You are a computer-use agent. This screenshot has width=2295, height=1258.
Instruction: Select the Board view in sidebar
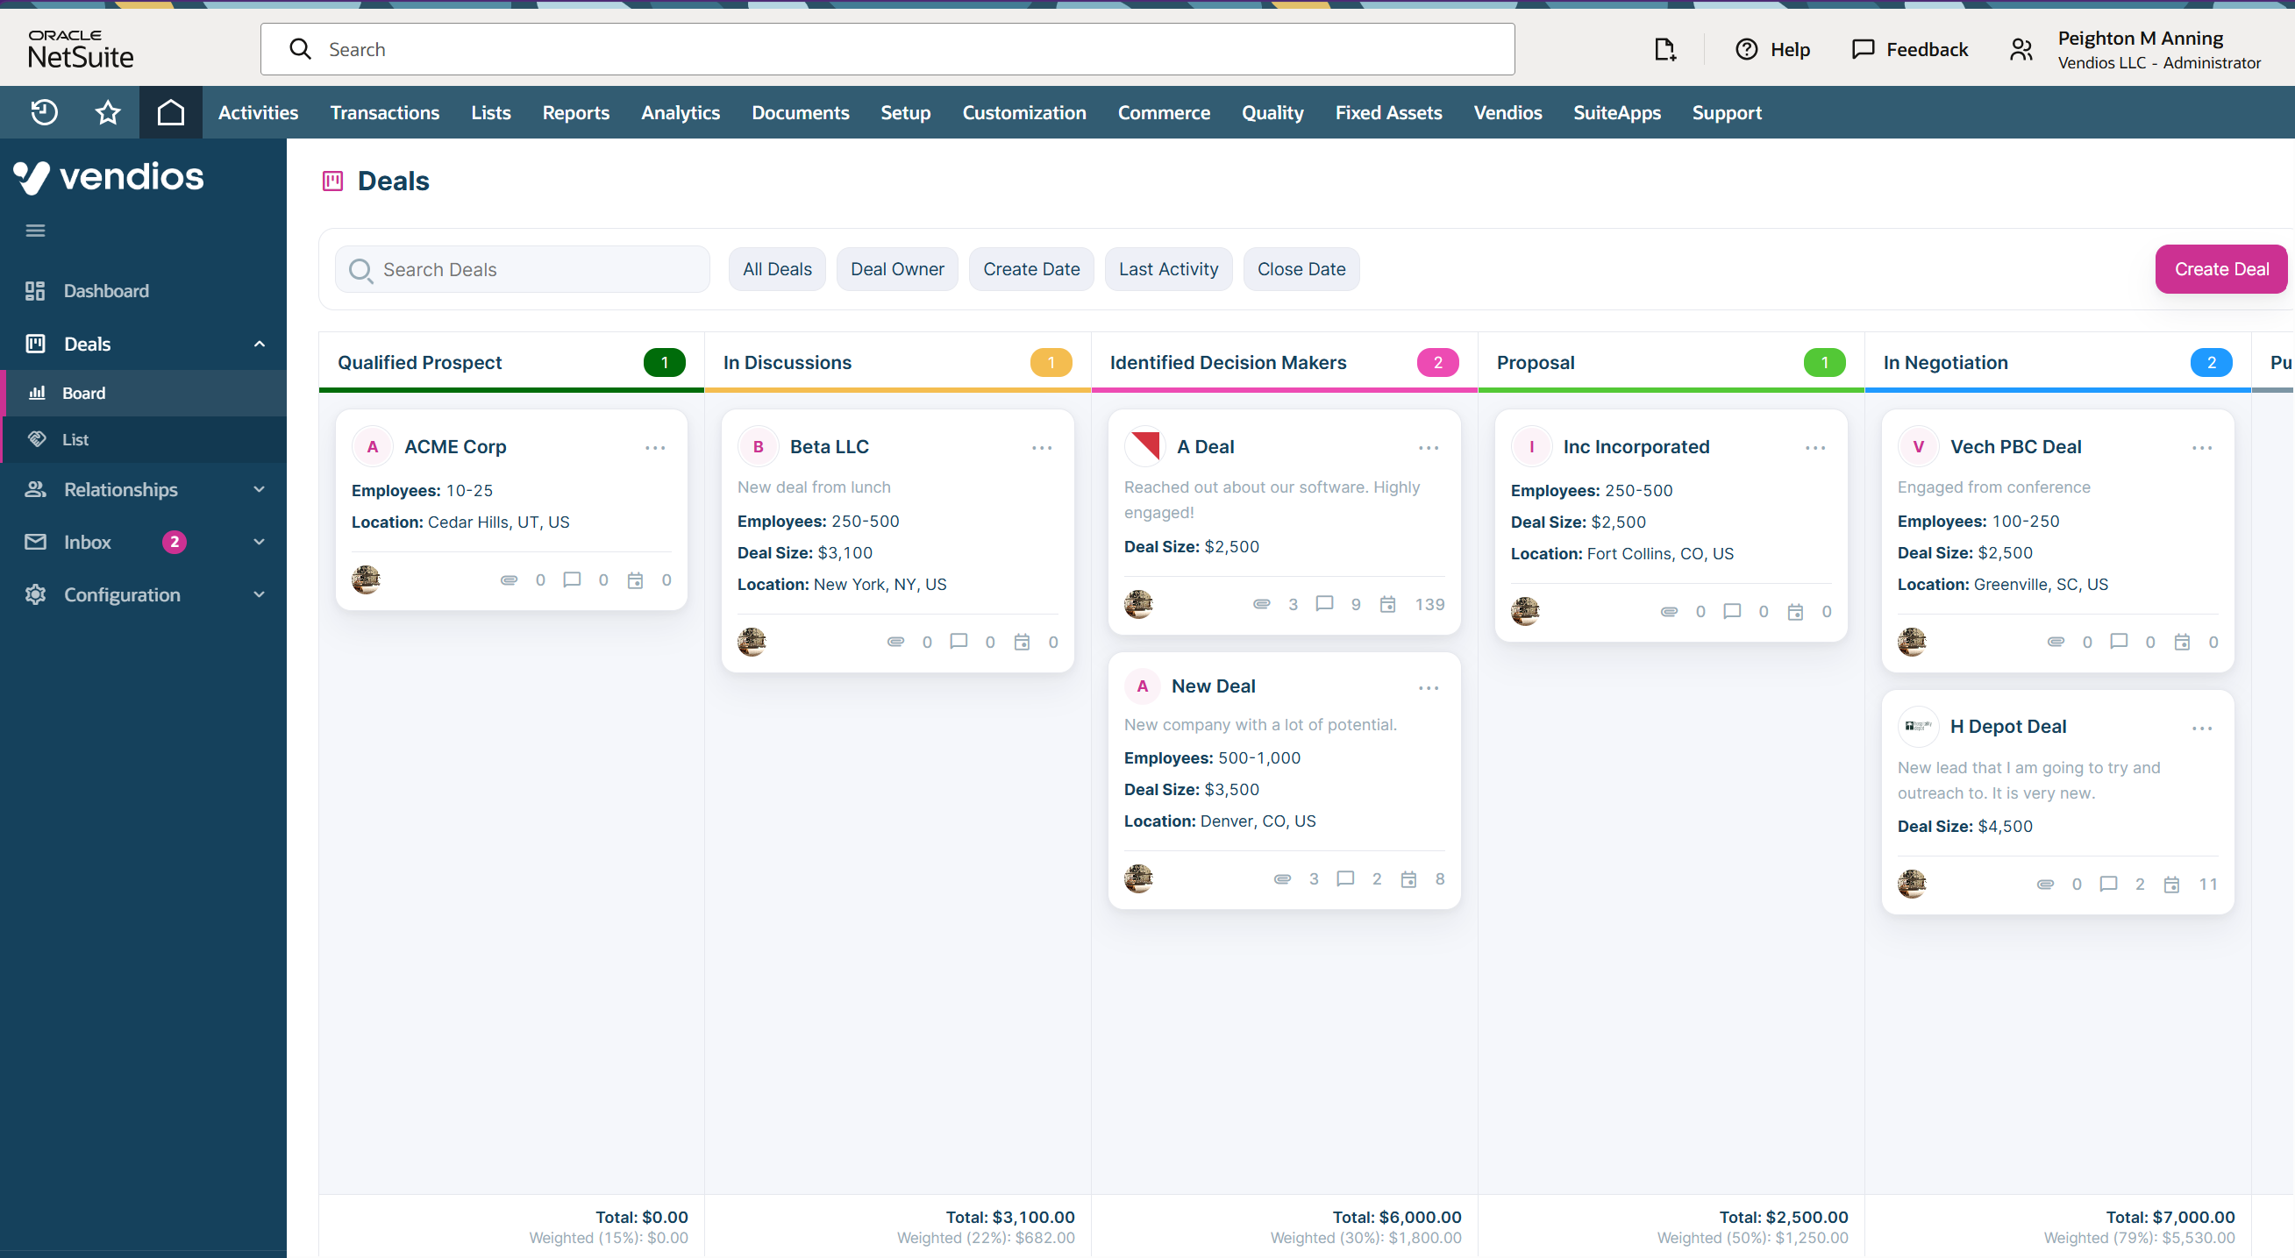coord(143,393)
